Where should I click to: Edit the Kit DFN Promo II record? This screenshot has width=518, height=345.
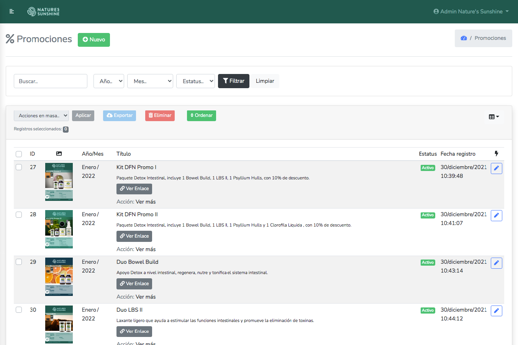pos(496,215)
